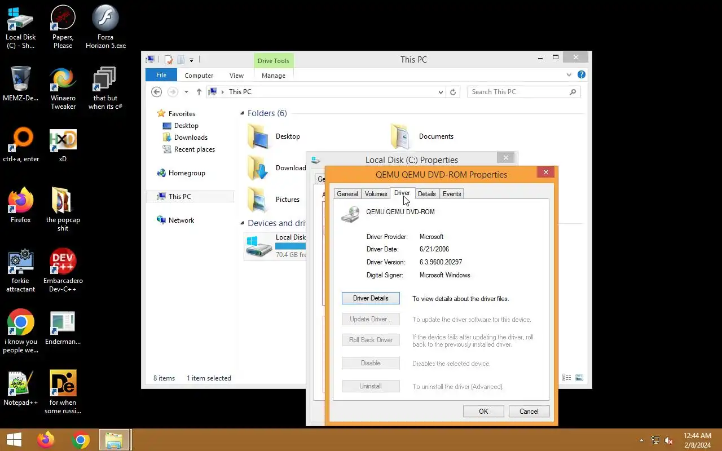This screenshot has height=451, width=722.
Task: Launch Chrome from the taskbar
Action: (81, 440)
